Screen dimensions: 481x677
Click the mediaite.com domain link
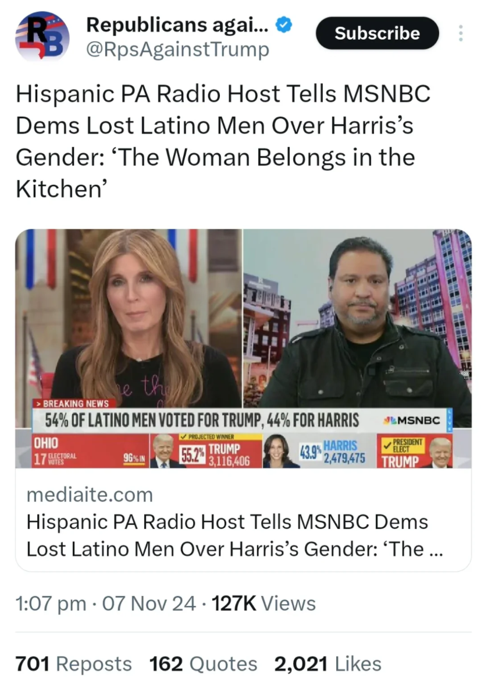[90, 495]
